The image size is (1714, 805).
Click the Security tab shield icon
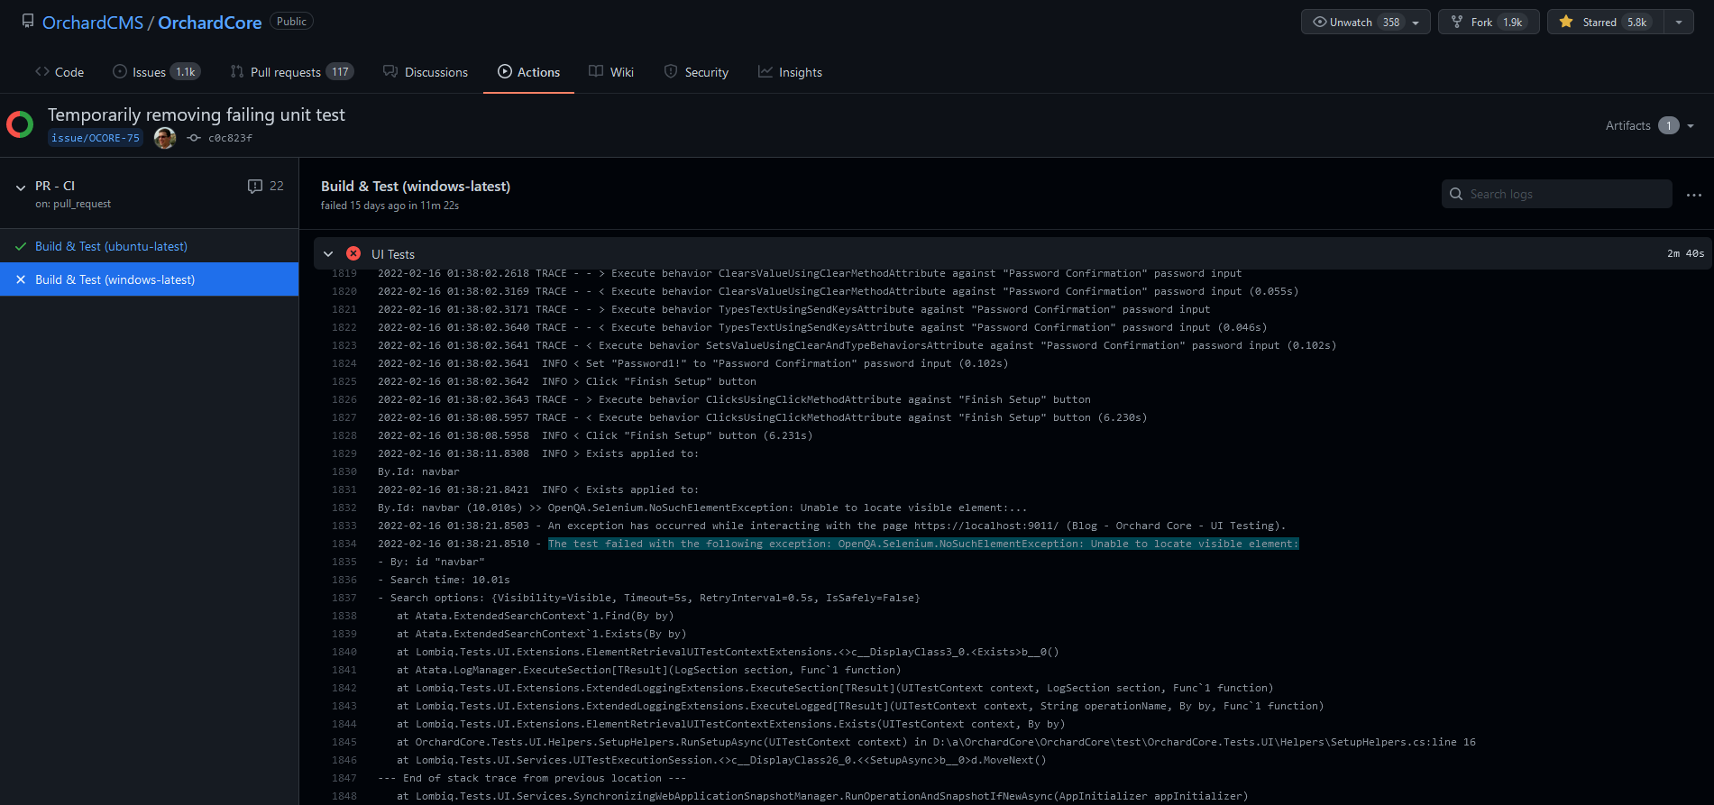point(671,71)
